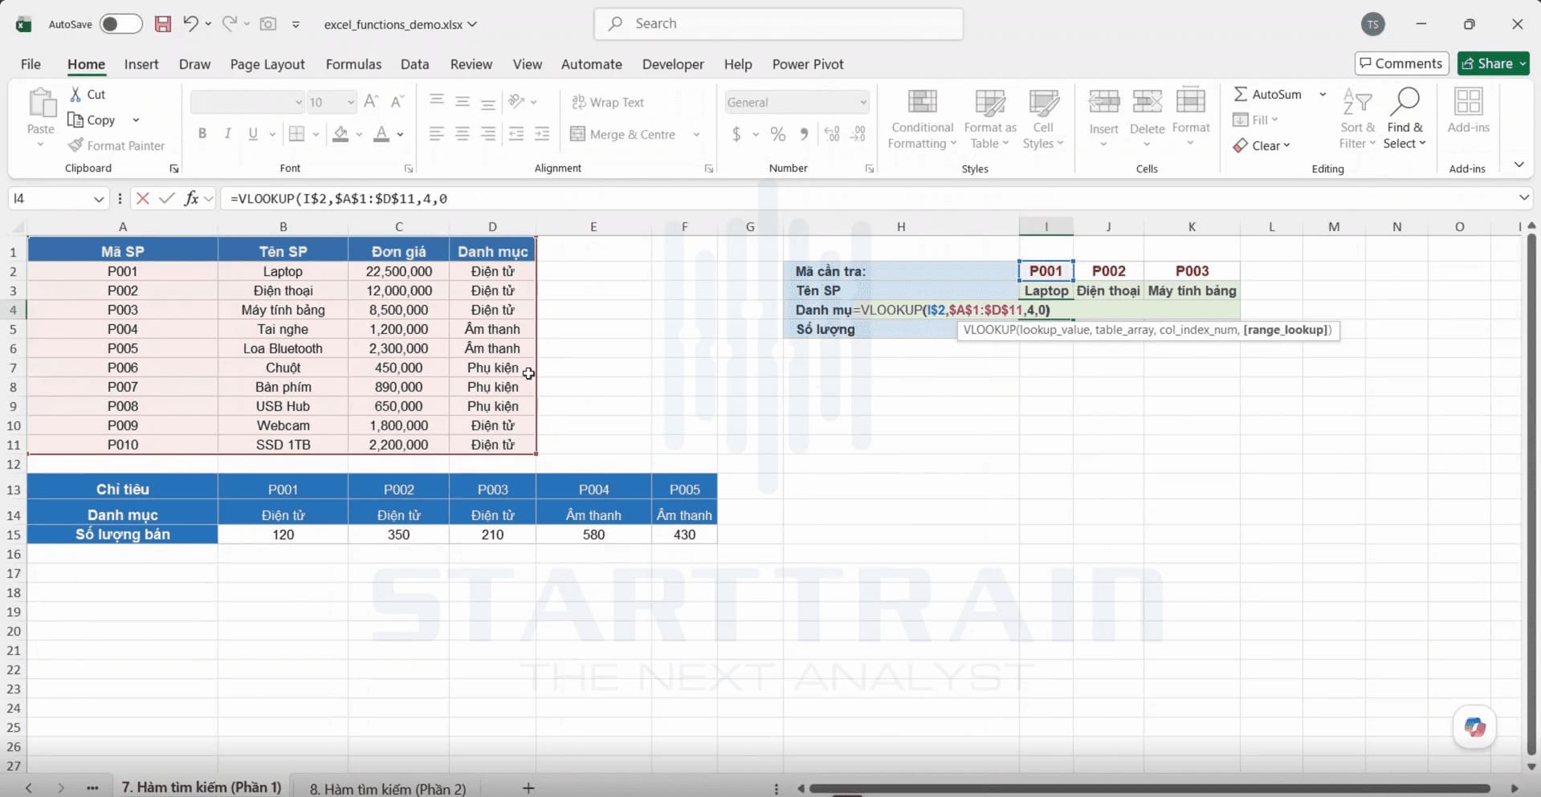This screenshot has height=797, width=1541.
Task: Open the Fill Colour bucket swatch
Action: (340, 134)
